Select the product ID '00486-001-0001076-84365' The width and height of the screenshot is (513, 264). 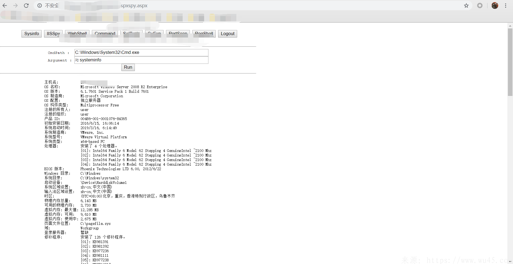point(104,119)
